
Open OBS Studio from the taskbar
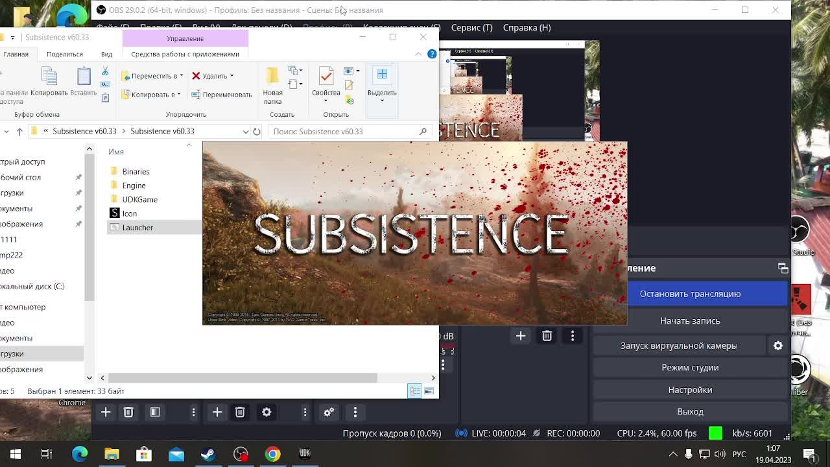(241, 454)
